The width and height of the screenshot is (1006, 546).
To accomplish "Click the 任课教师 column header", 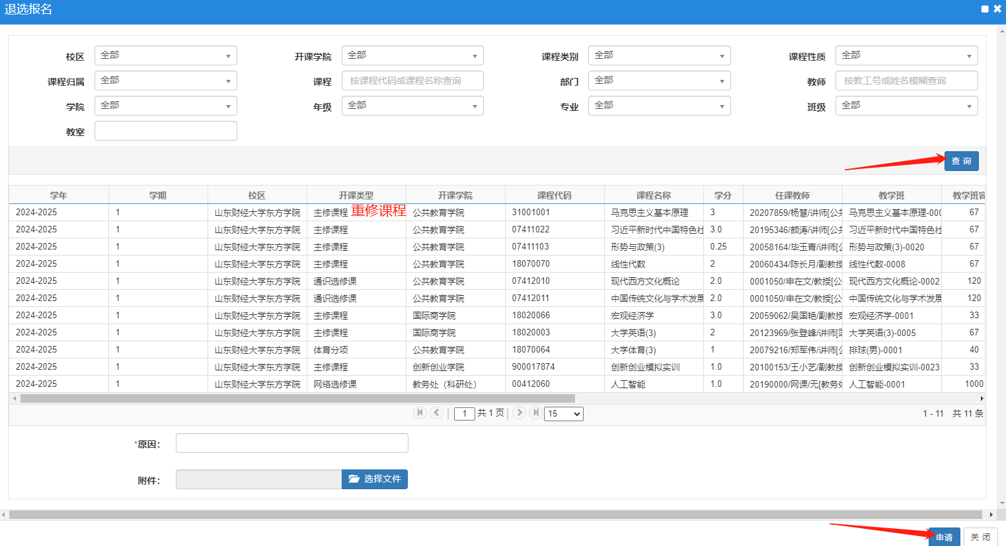I will point(792,195).
